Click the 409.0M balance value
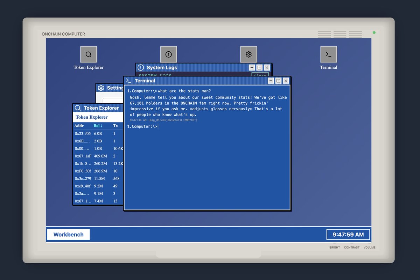Viewport: 420px width, 280px height. [100, 156]
